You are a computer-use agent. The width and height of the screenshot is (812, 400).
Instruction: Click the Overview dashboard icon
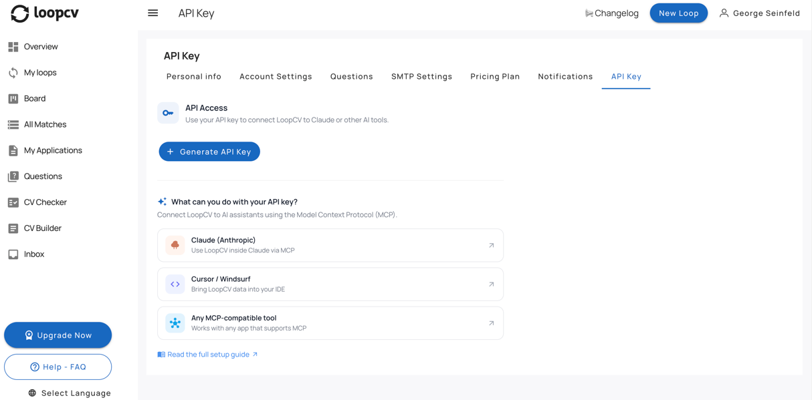13,47
